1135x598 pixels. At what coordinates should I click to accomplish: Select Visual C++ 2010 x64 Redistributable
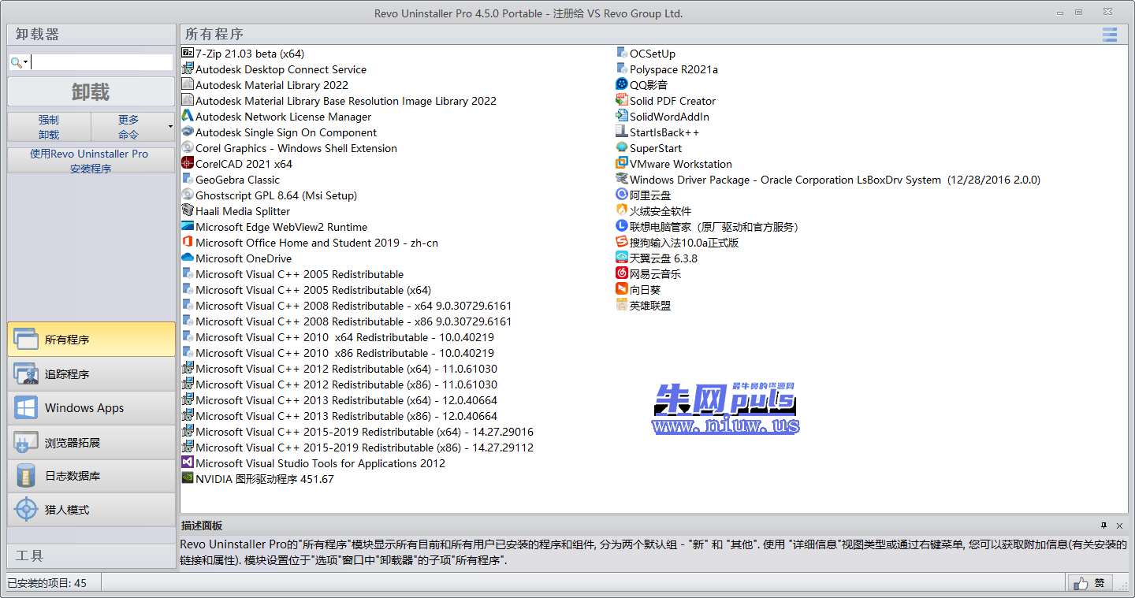point(345,337)
